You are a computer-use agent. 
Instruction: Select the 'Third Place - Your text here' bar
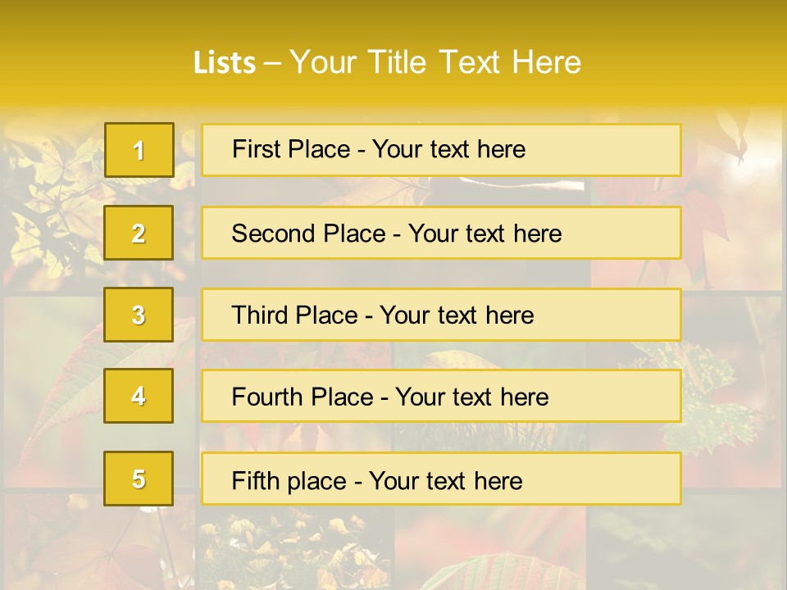tap(441, 315)
